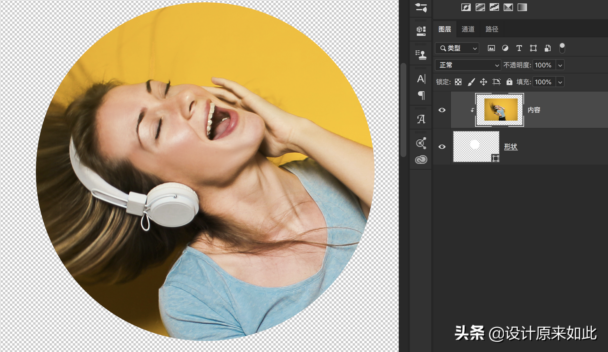Click the posterize adjustment icon
The image size is (608, 352).
tap(480, 7)
